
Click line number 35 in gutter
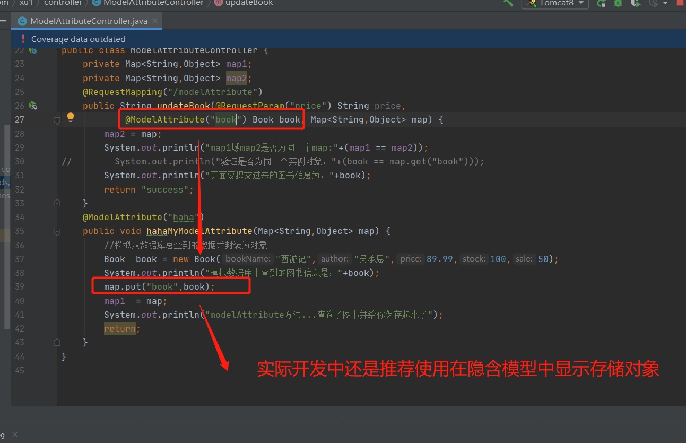[x=20, y=231]
